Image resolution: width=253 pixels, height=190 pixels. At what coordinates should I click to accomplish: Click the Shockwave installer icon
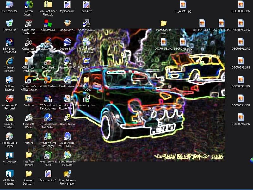[x=86, y=23]
